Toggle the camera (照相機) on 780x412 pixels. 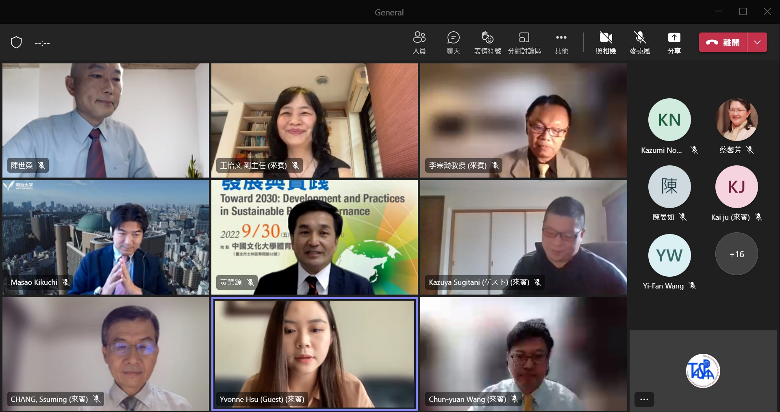(606, 42)
